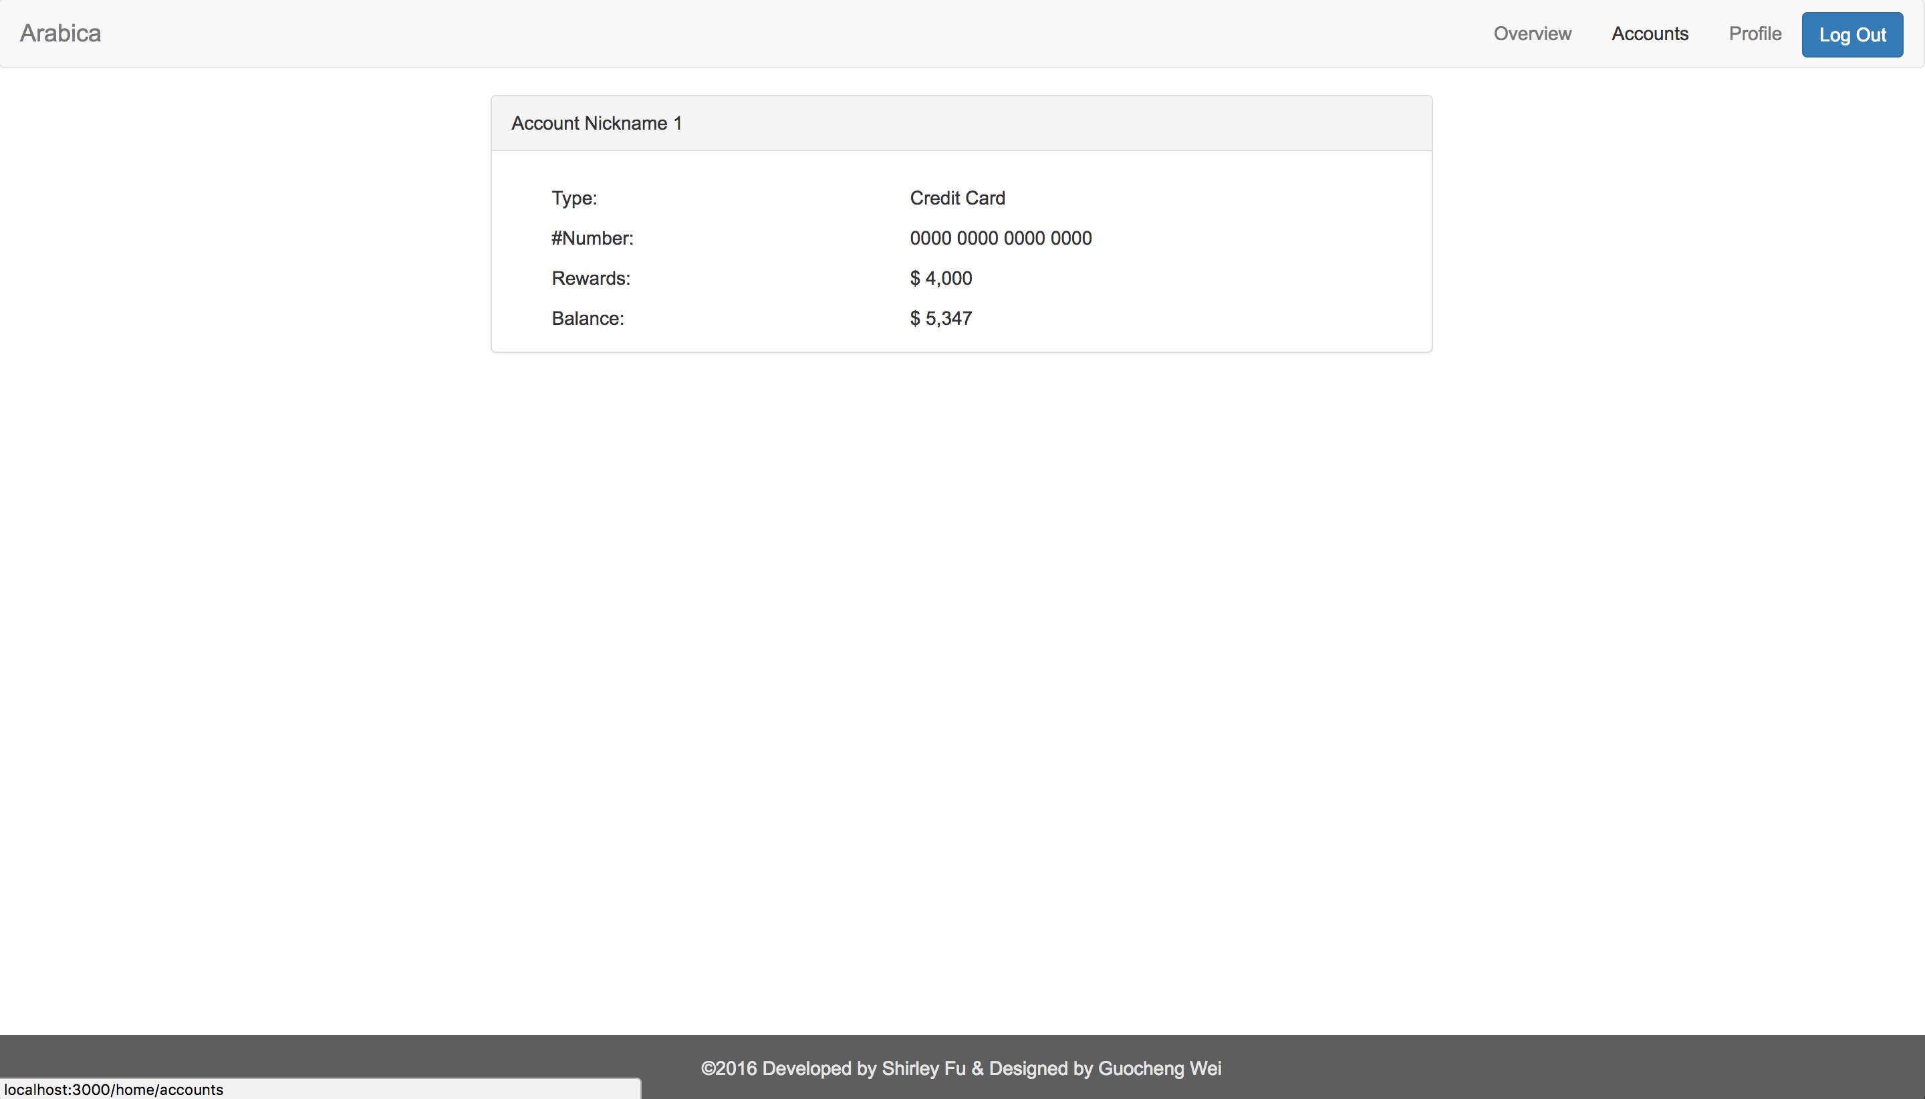1925x1099 pixels.
Task: Open the Overview page
Action: tap(1532, 34)
